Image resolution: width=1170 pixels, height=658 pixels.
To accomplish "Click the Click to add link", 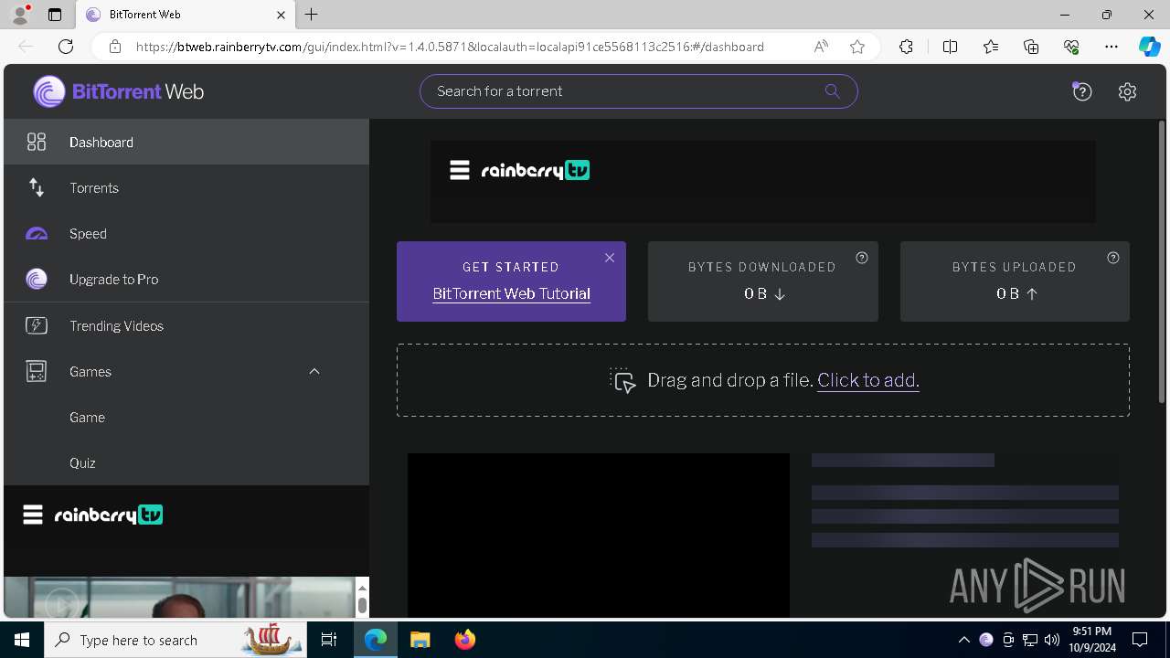I will (868, 380).
